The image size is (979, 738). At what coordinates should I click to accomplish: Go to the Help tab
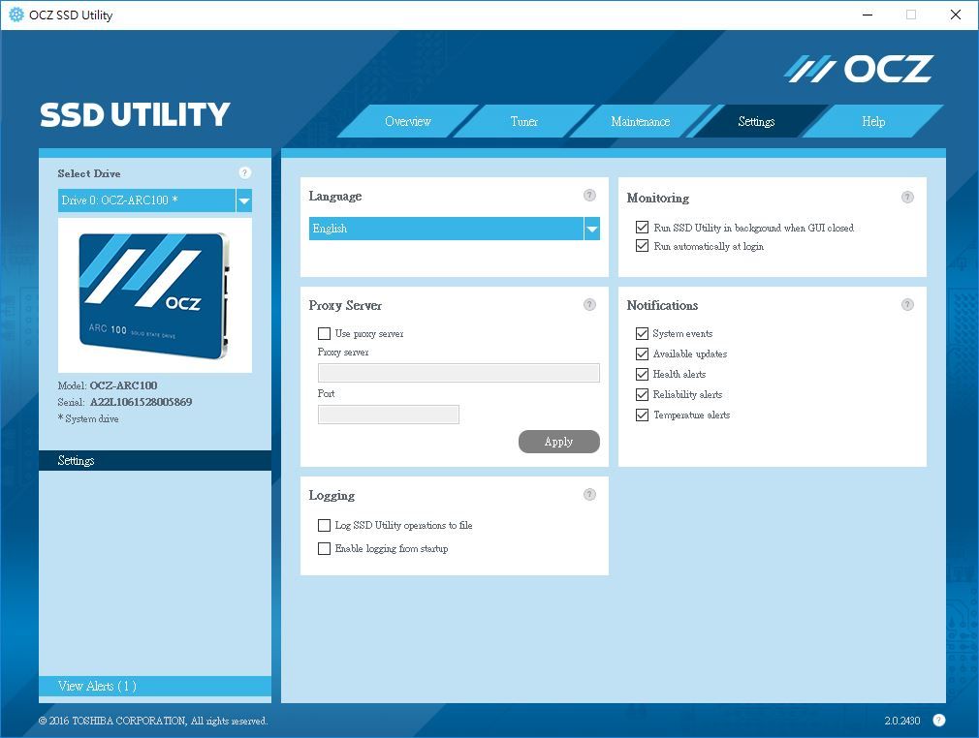(x=872, y=121)
